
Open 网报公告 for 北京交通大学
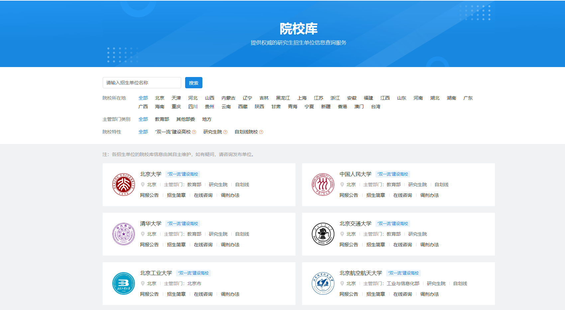click(349, 245)
